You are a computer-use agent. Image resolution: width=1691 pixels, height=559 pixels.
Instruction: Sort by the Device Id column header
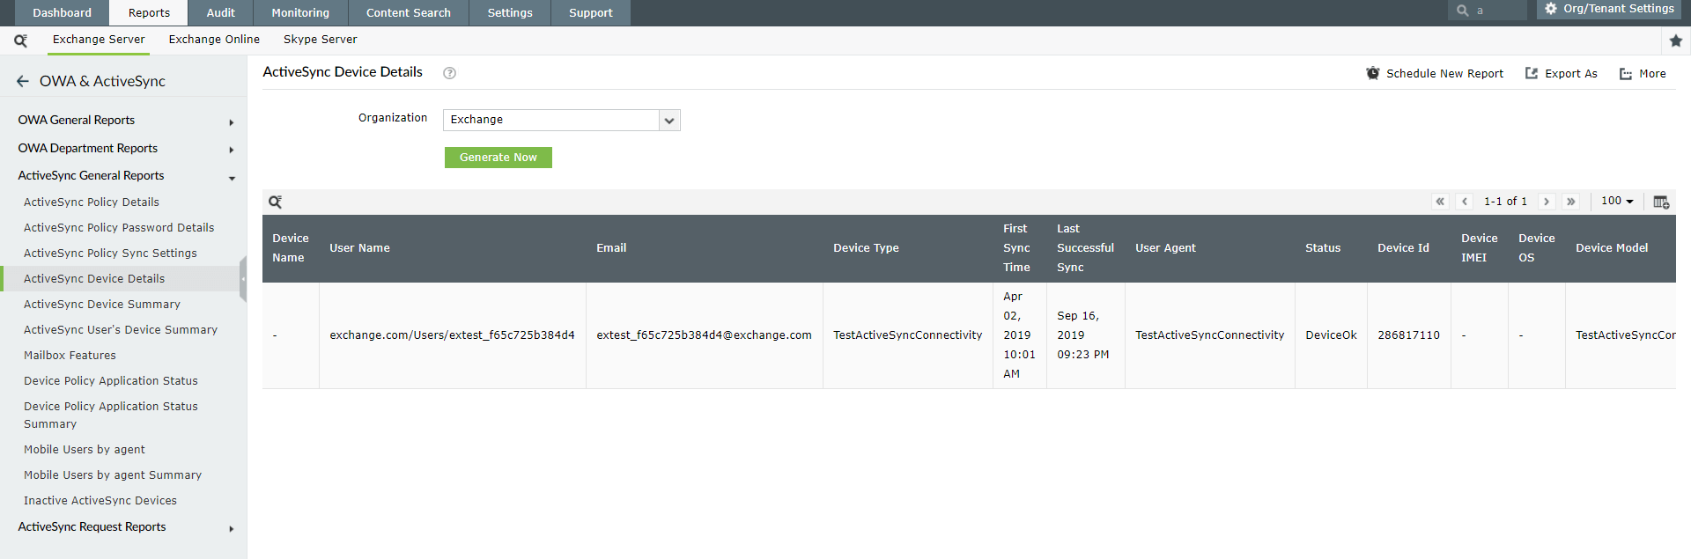click(1403, 248)
